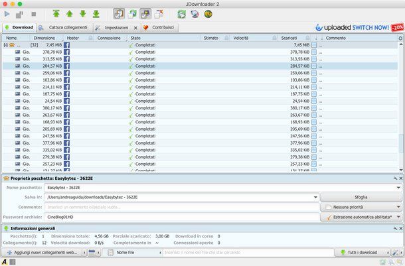Image resolution: width=405 pixels, height=266 pixels.
Task: Start all downloads with the play icon
Action: point(7,14)
